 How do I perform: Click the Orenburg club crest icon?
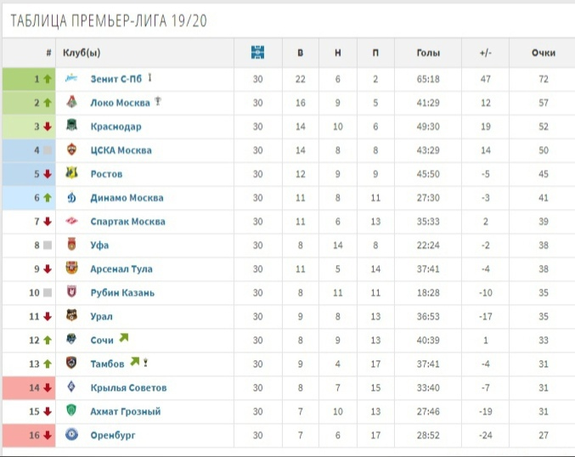(71, 434)
